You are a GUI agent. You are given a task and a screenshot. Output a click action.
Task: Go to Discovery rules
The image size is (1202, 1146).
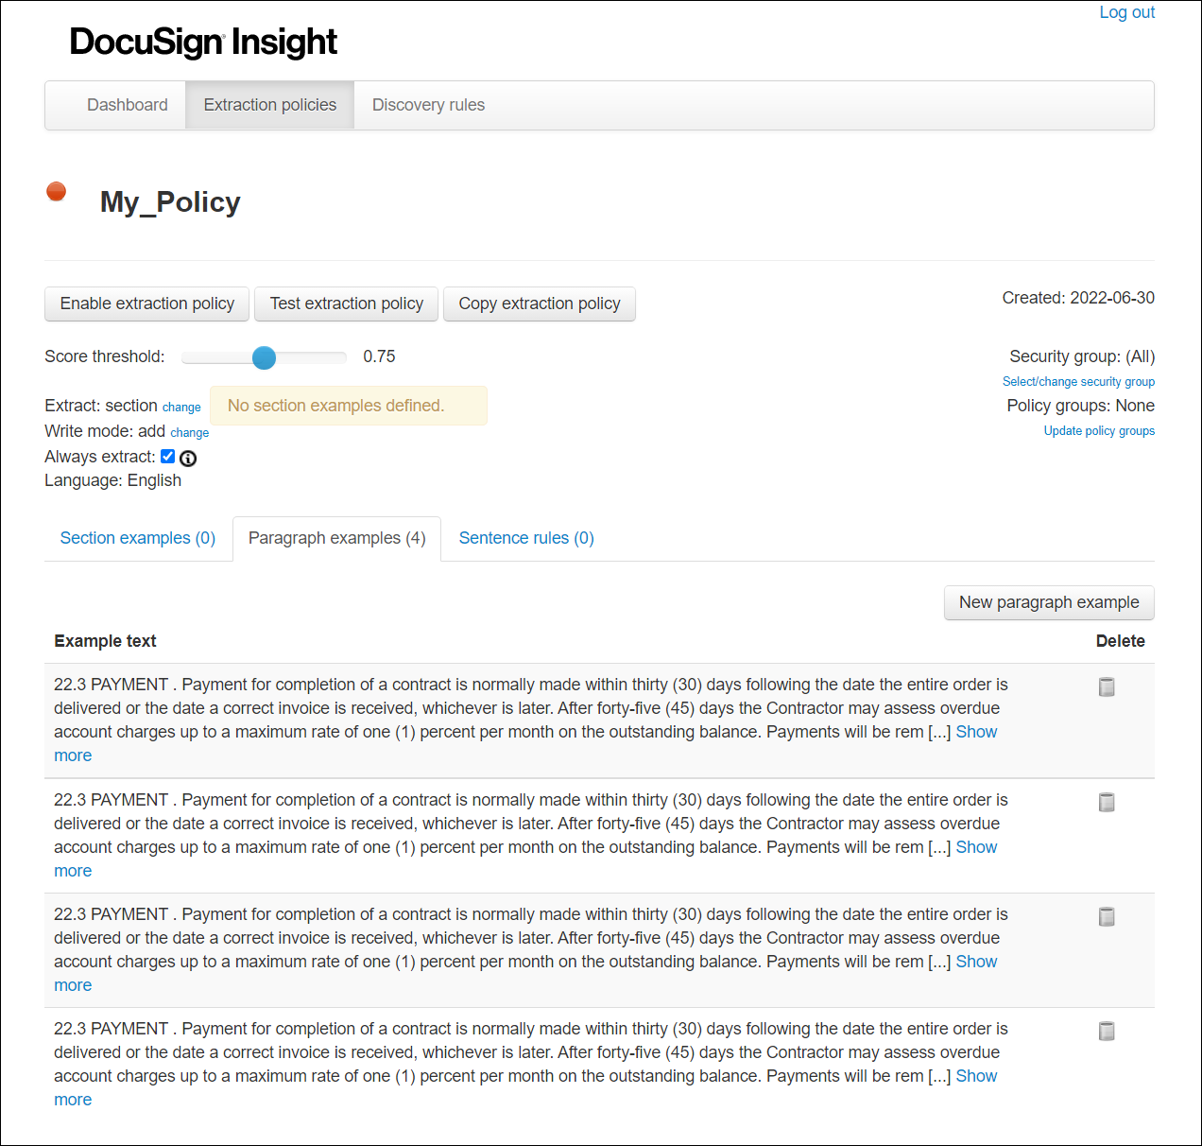pyautogui.click(x=428, y=105)
